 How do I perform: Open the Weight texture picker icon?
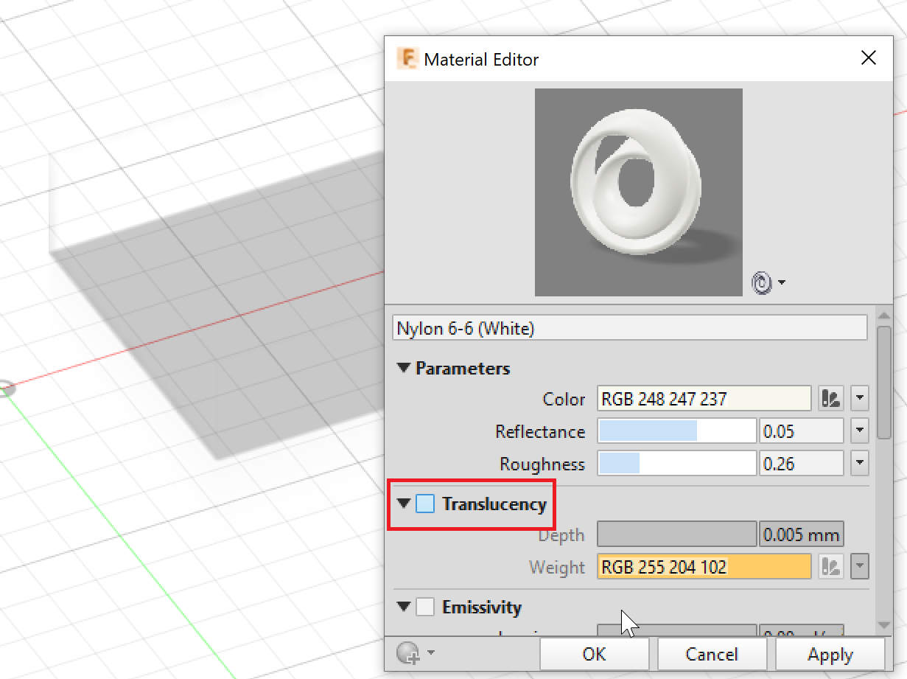point(830,566)
